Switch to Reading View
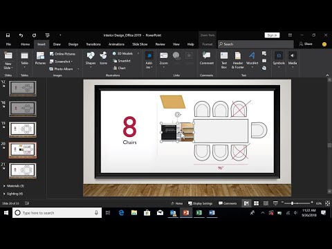Viewport: 332px width, 249px height. (266, 203)
